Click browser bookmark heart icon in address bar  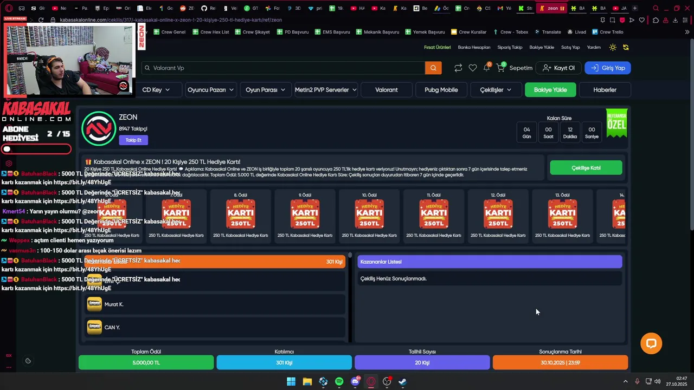coord(641,20)
